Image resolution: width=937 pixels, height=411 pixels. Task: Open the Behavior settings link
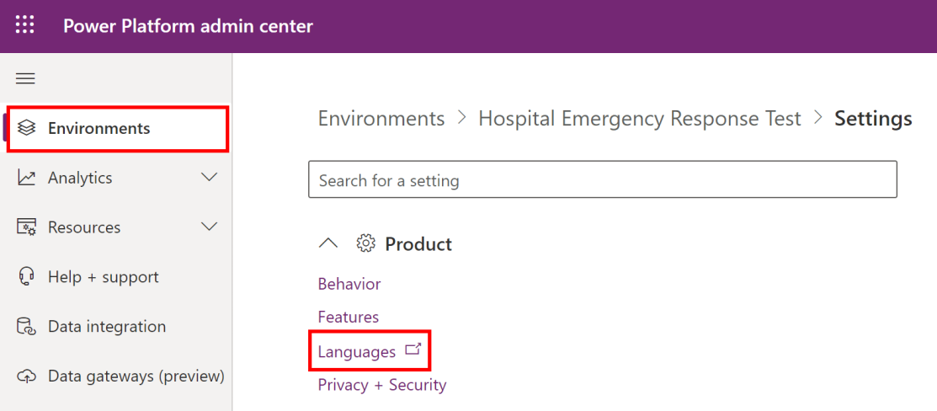coord(349,284)
